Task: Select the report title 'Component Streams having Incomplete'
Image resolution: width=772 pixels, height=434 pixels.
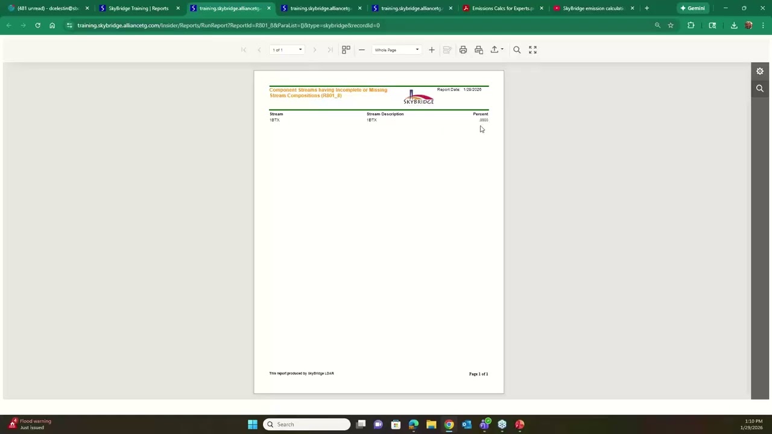Action: click(328, 93)
